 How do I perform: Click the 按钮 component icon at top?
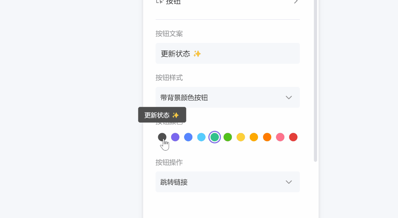point(161,2)
